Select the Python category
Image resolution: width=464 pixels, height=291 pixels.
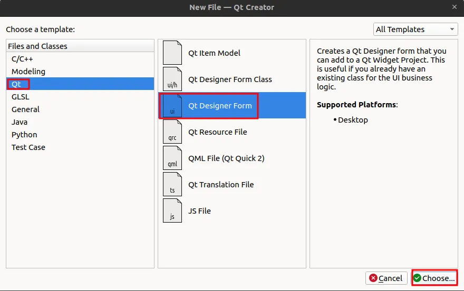coord(80,135)
